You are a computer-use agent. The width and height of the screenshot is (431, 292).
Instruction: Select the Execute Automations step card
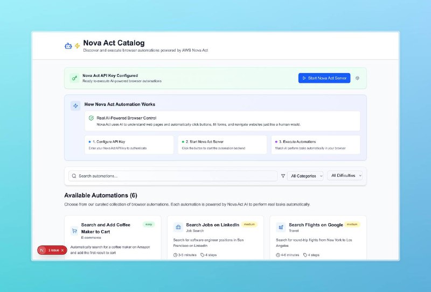316,145
